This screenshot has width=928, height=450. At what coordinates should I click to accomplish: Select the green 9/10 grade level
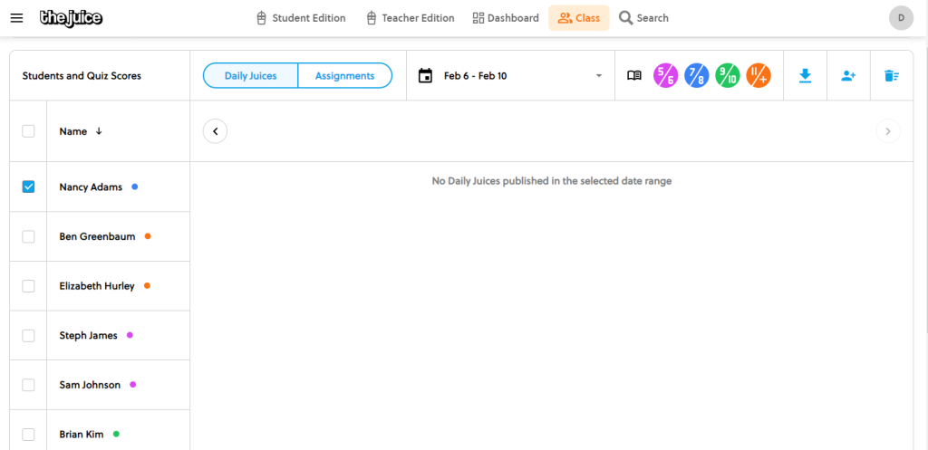[728, 76]
